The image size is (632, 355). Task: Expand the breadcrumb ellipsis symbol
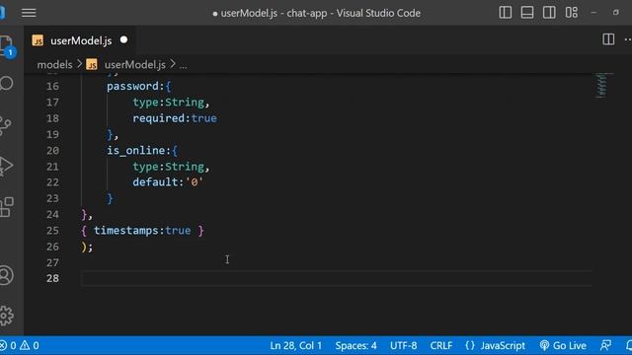[x=183, y=65]
